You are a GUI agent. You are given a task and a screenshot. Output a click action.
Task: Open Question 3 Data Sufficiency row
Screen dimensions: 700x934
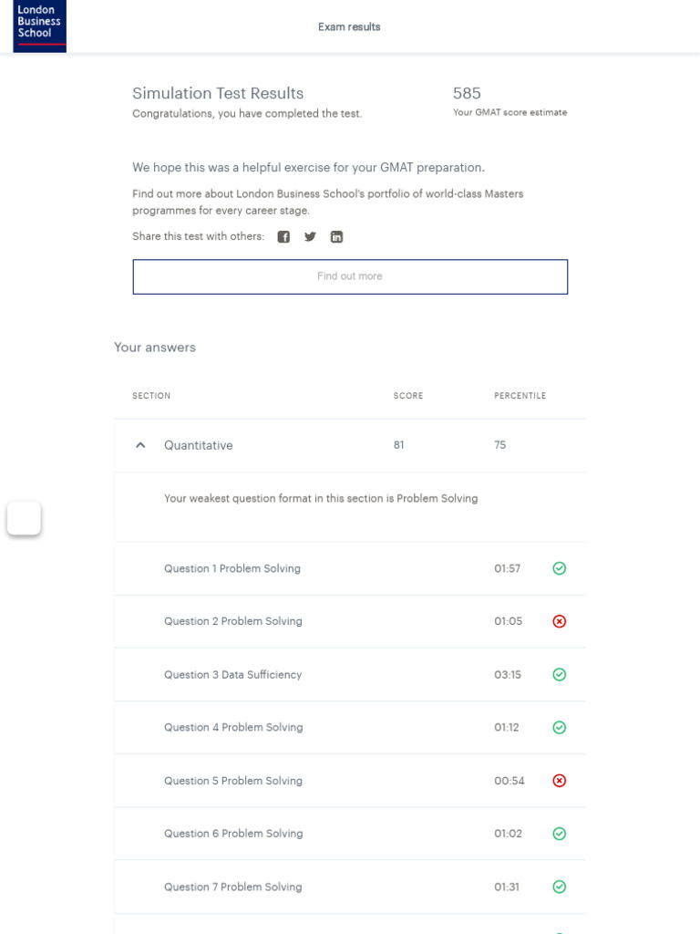(x=232, y=675)
